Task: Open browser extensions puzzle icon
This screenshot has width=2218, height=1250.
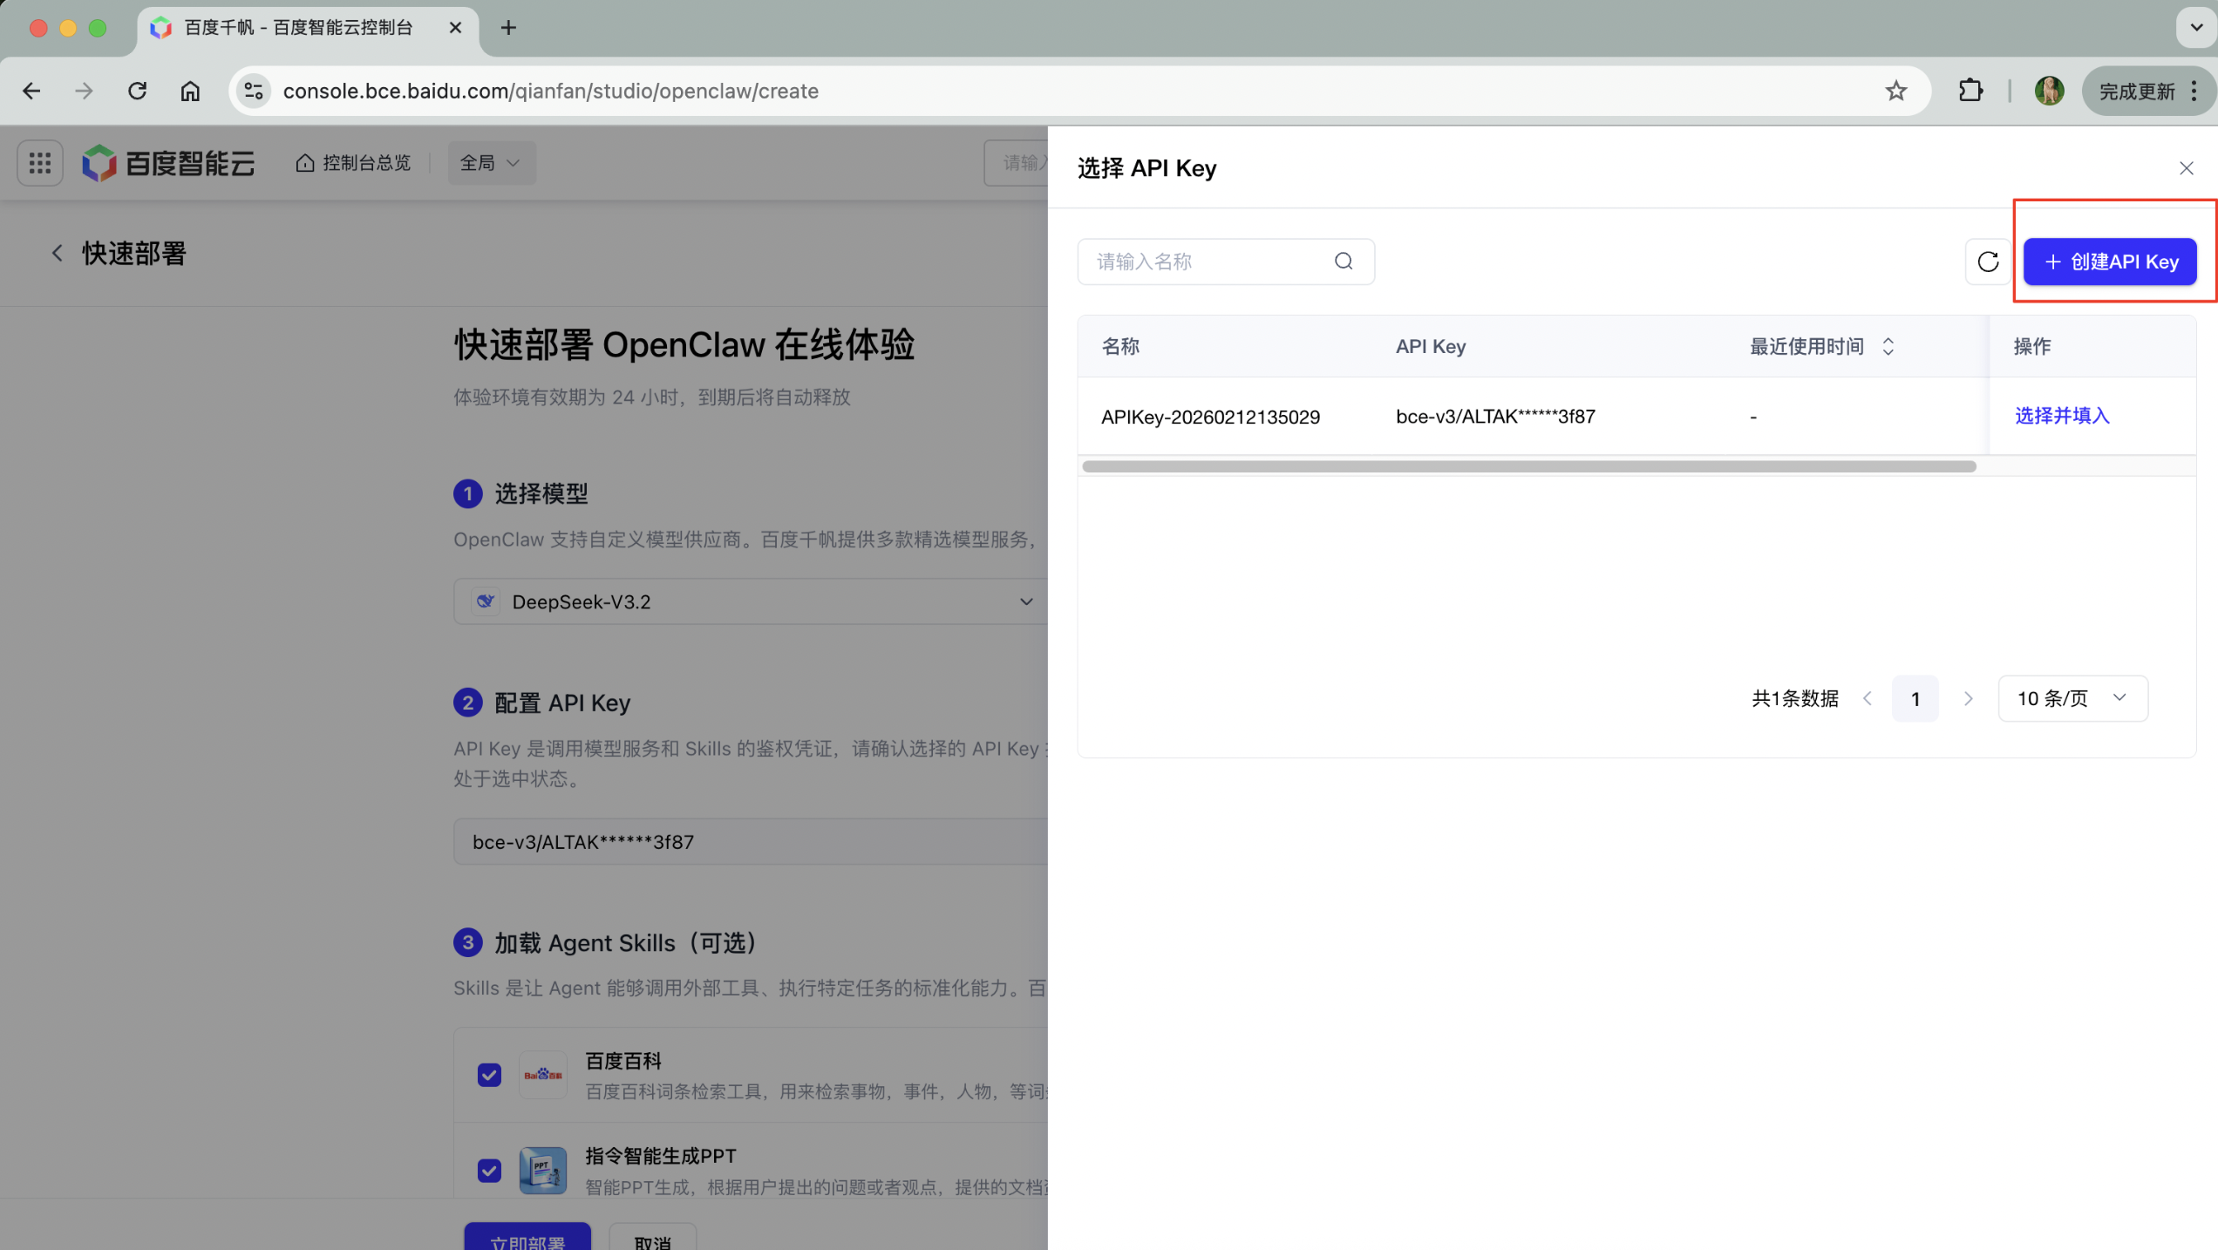Action: pyautogui.click(x=1970, y=91)
